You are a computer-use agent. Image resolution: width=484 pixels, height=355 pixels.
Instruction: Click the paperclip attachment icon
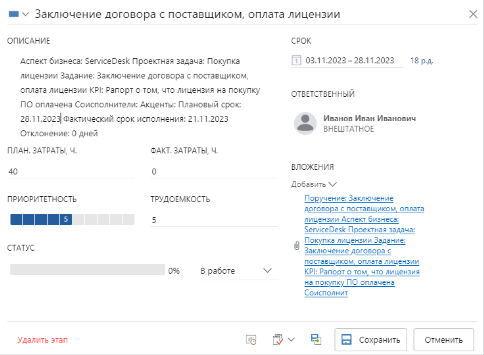pyautogui.click(x=297, y=246)
